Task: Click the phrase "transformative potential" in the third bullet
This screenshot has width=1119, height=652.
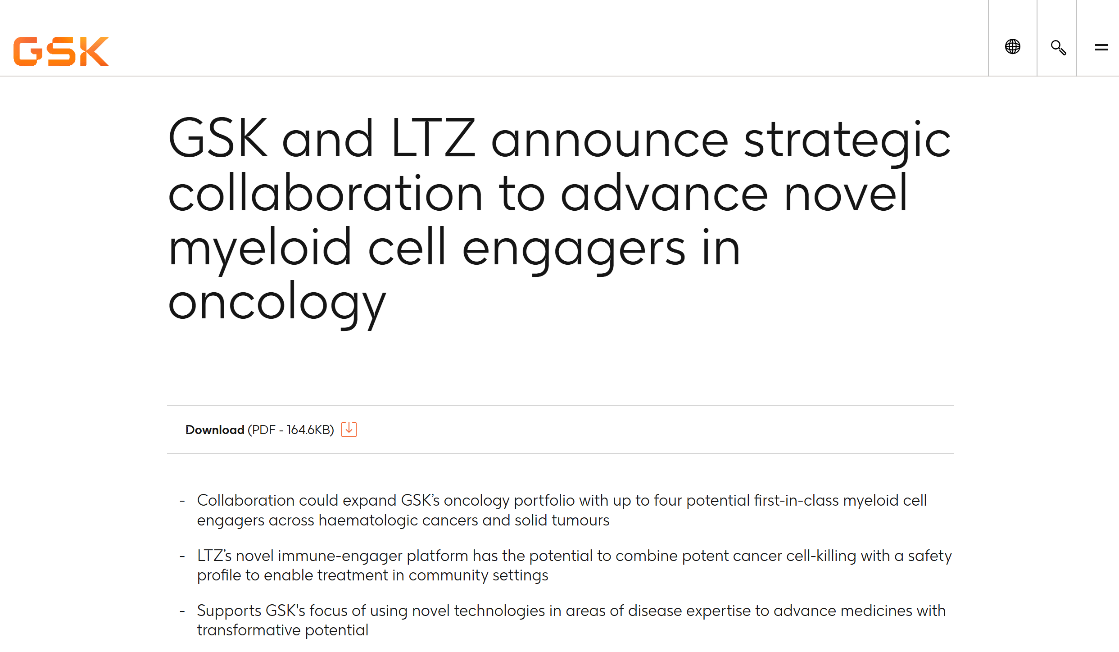Action: (283, 630)
